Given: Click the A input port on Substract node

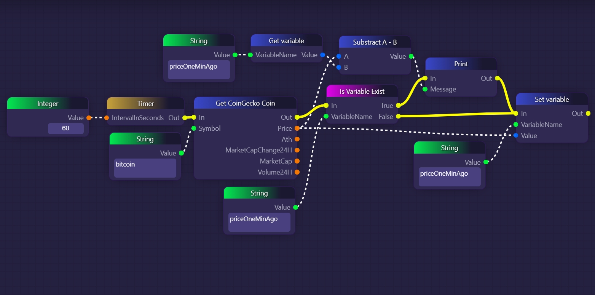Looking at the screenshot, I should click(339, 56).
